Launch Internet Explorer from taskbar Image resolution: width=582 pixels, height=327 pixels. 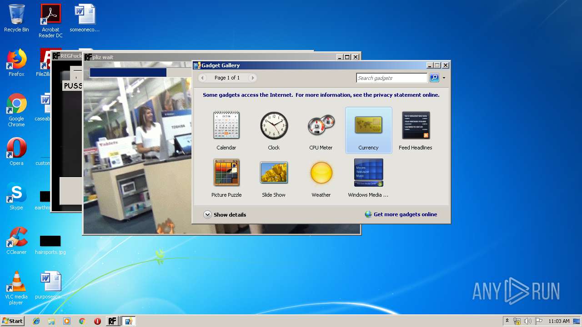point(36,321)
